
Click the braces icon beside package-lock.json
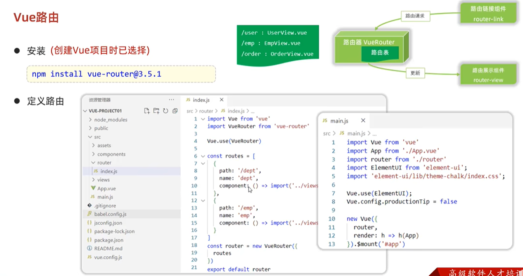point(90,231)
